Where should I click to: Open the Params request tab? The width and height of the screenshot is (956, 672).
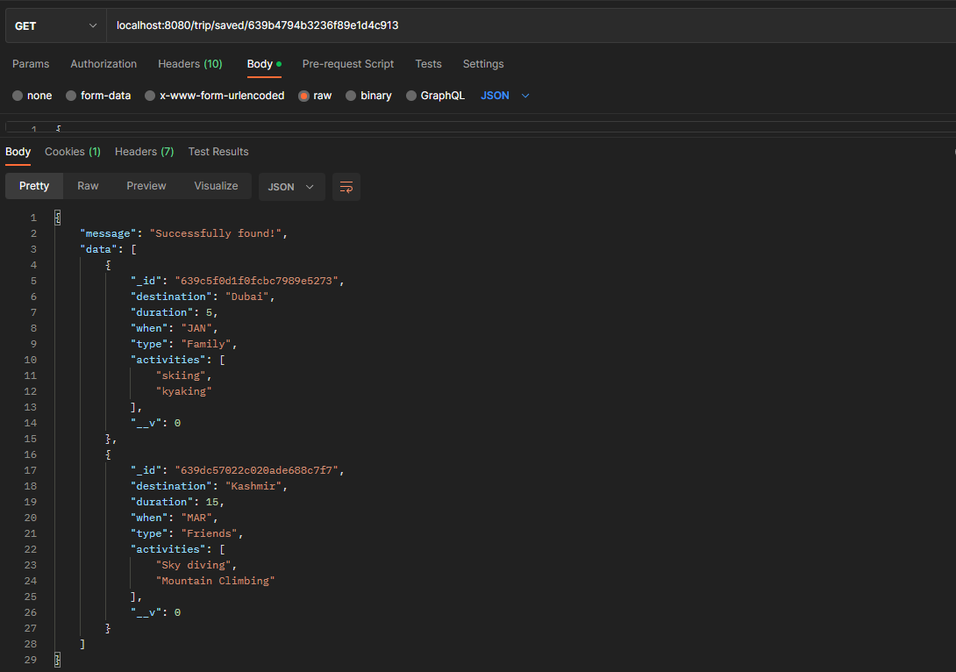31,64
